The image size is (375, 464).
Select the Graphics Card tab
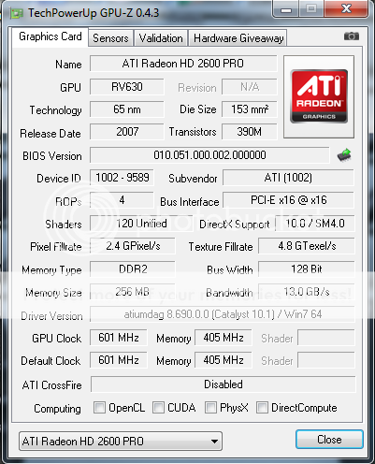click(x=50, y=36)
